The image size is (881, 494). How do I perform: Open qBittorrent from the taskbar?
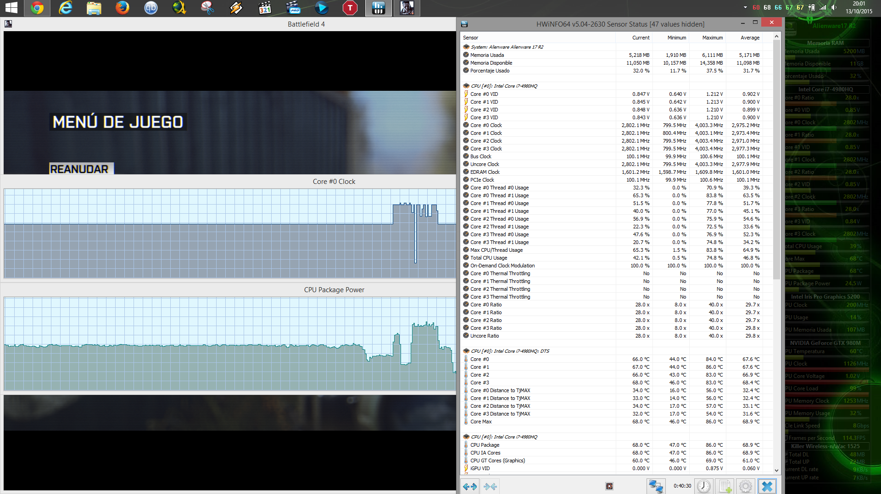(151, 8)
